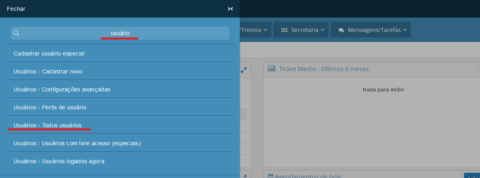Click the bar chart icon beside Ticket Medio
This screenshot has width=480, height=178.
(272, 69)
